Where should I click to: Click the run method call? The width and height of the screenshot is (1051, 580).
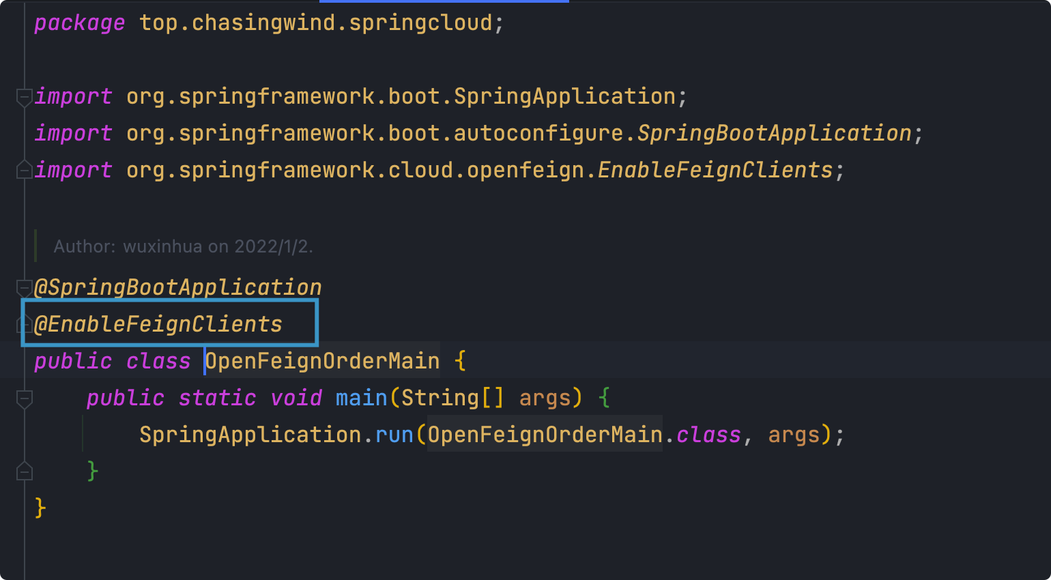click(394, 435)
